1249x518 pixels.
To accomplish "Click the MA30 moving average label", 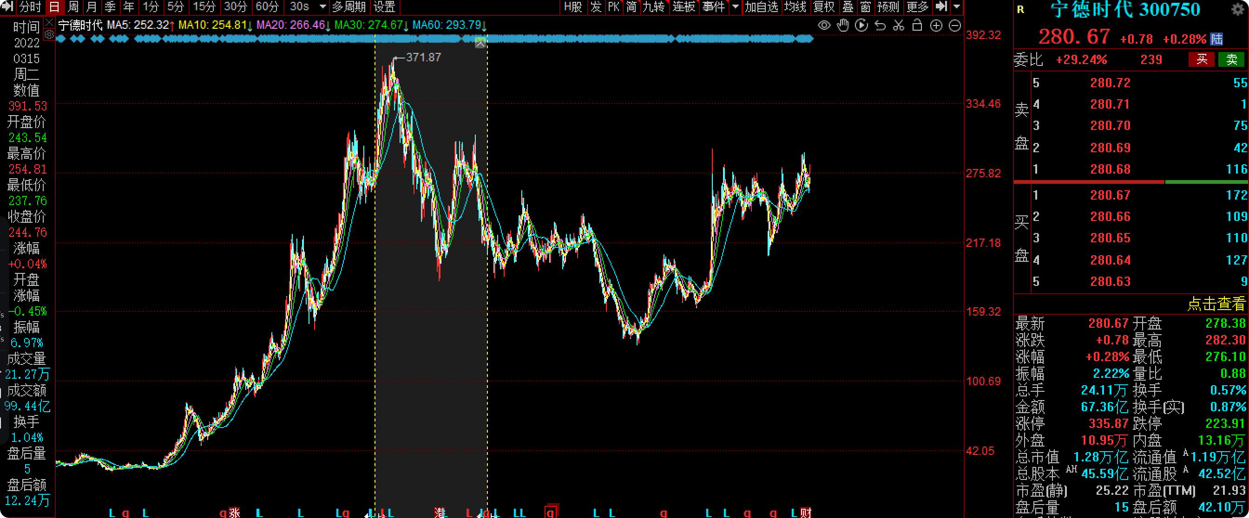I will (372, 25).
